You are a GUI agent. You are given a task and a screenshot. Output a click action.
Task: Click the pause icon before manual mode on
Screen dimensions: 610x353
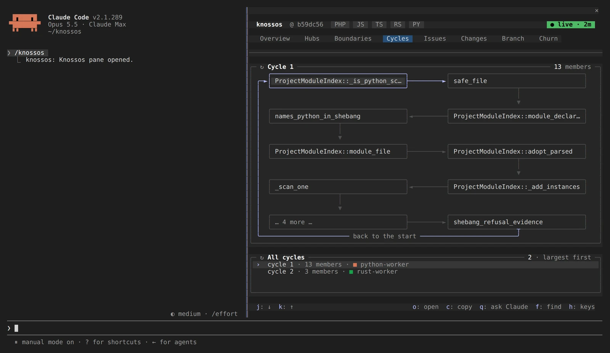16,342
